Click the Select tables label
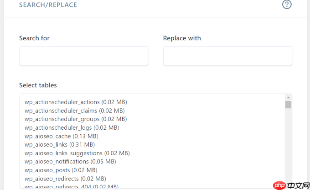The height and width of the screenshot is (190, 310). (x=38, y=85)
